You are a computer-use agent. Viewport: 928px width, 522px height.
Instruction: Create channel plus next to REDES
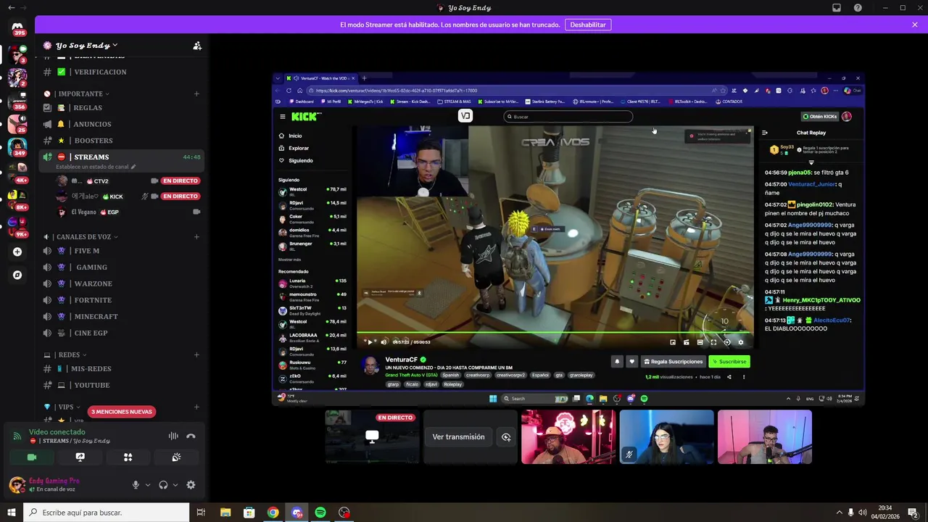(x=196, y=355)
